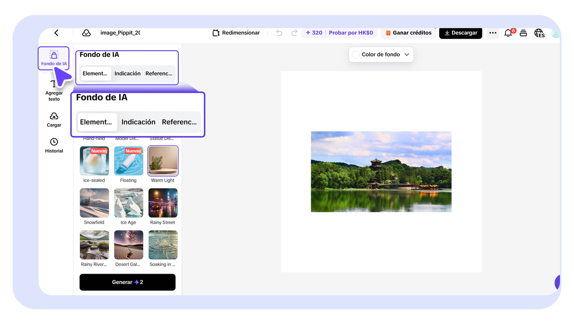The image size is (574, 323).
Task: Select the lake landscape image on canvas
Action: [x=381, y=171]
